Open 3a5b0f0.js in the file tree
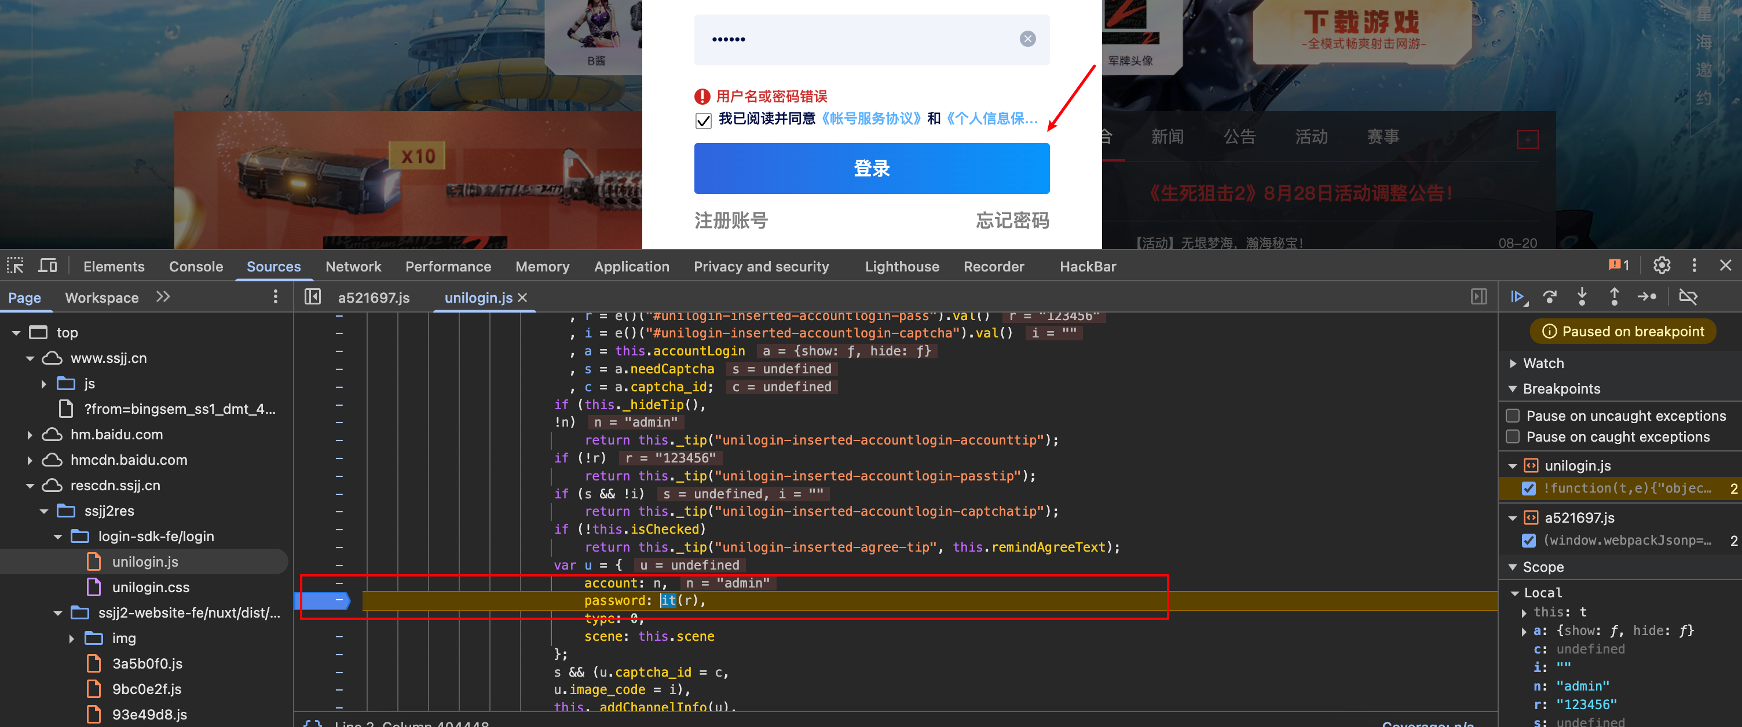The width and height of the screenshot is (1742, 727). 147,663
